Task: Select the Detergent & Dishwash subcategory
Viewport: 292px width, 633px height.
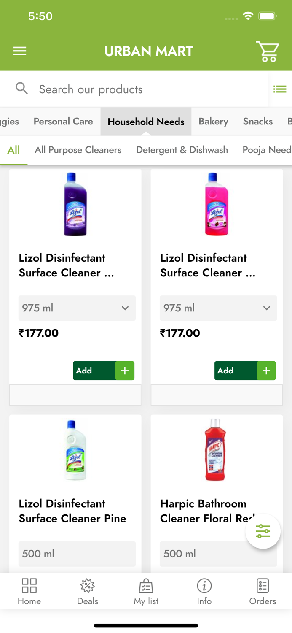Action: point(182,150)
